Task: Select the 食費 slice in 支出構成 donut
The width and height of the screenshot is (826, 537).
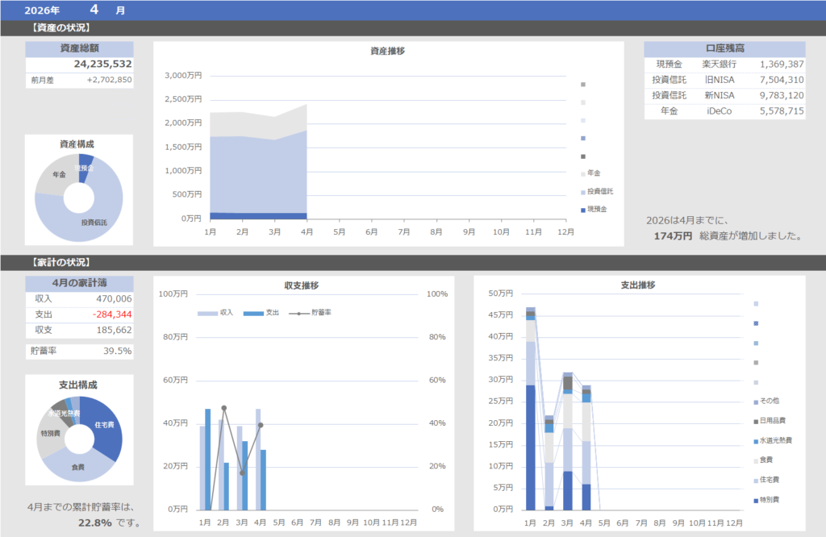Action: point(77,467)
